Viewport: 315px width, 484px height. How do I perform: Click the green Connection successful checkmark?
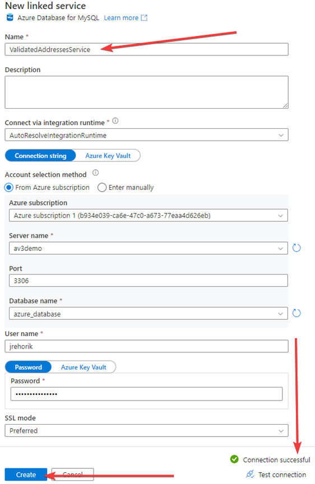click(234, 459)
